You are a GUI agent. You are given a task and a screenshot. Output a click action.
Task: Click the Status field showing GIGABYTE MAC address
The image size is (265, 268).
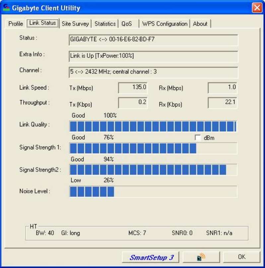pyautogui.click(x=153, y=40)
